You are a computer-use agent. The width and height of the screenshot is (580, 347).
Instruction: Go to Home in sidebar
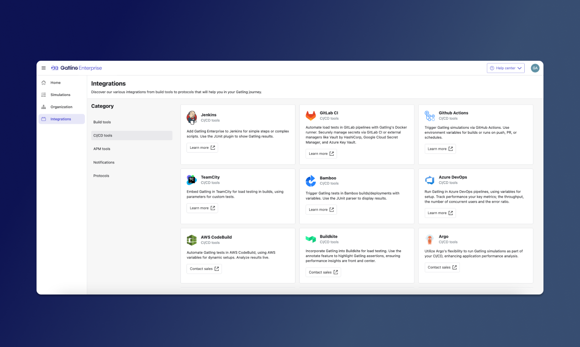(x=62, y=83)
